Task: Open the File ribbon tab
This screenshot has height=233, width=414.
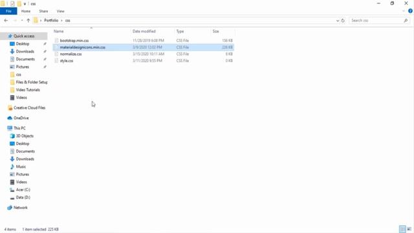Action: click(x=8, y=12)
